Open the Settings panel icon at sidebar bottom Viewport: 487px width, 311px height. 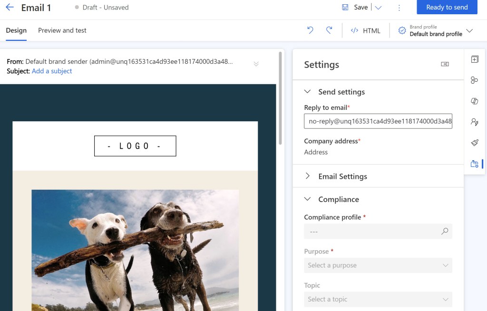(x=474, y=164)
